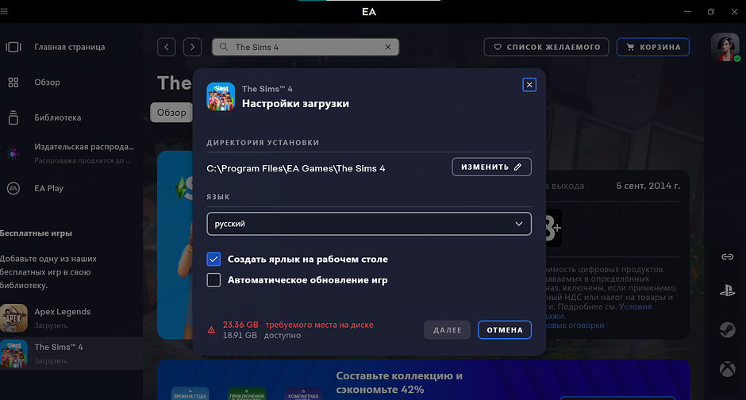Click the Xbox icon
746x400 pixels.
[x=728, y=369]
